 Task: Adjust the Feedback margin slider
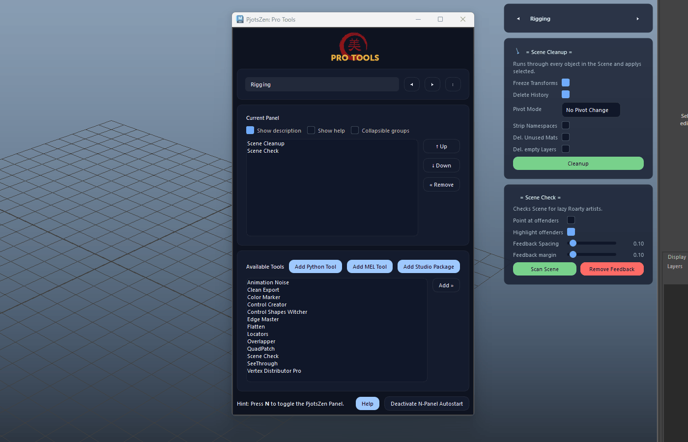pyautogui.click(x=592, y=254)
